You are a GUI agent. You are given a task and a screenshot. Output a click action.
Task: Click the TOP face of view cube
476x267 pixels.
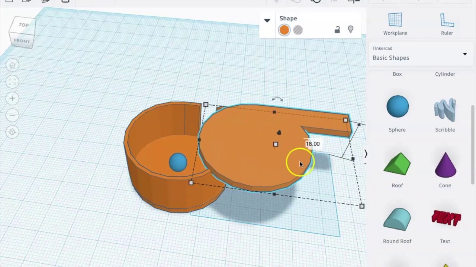(23, 25)
